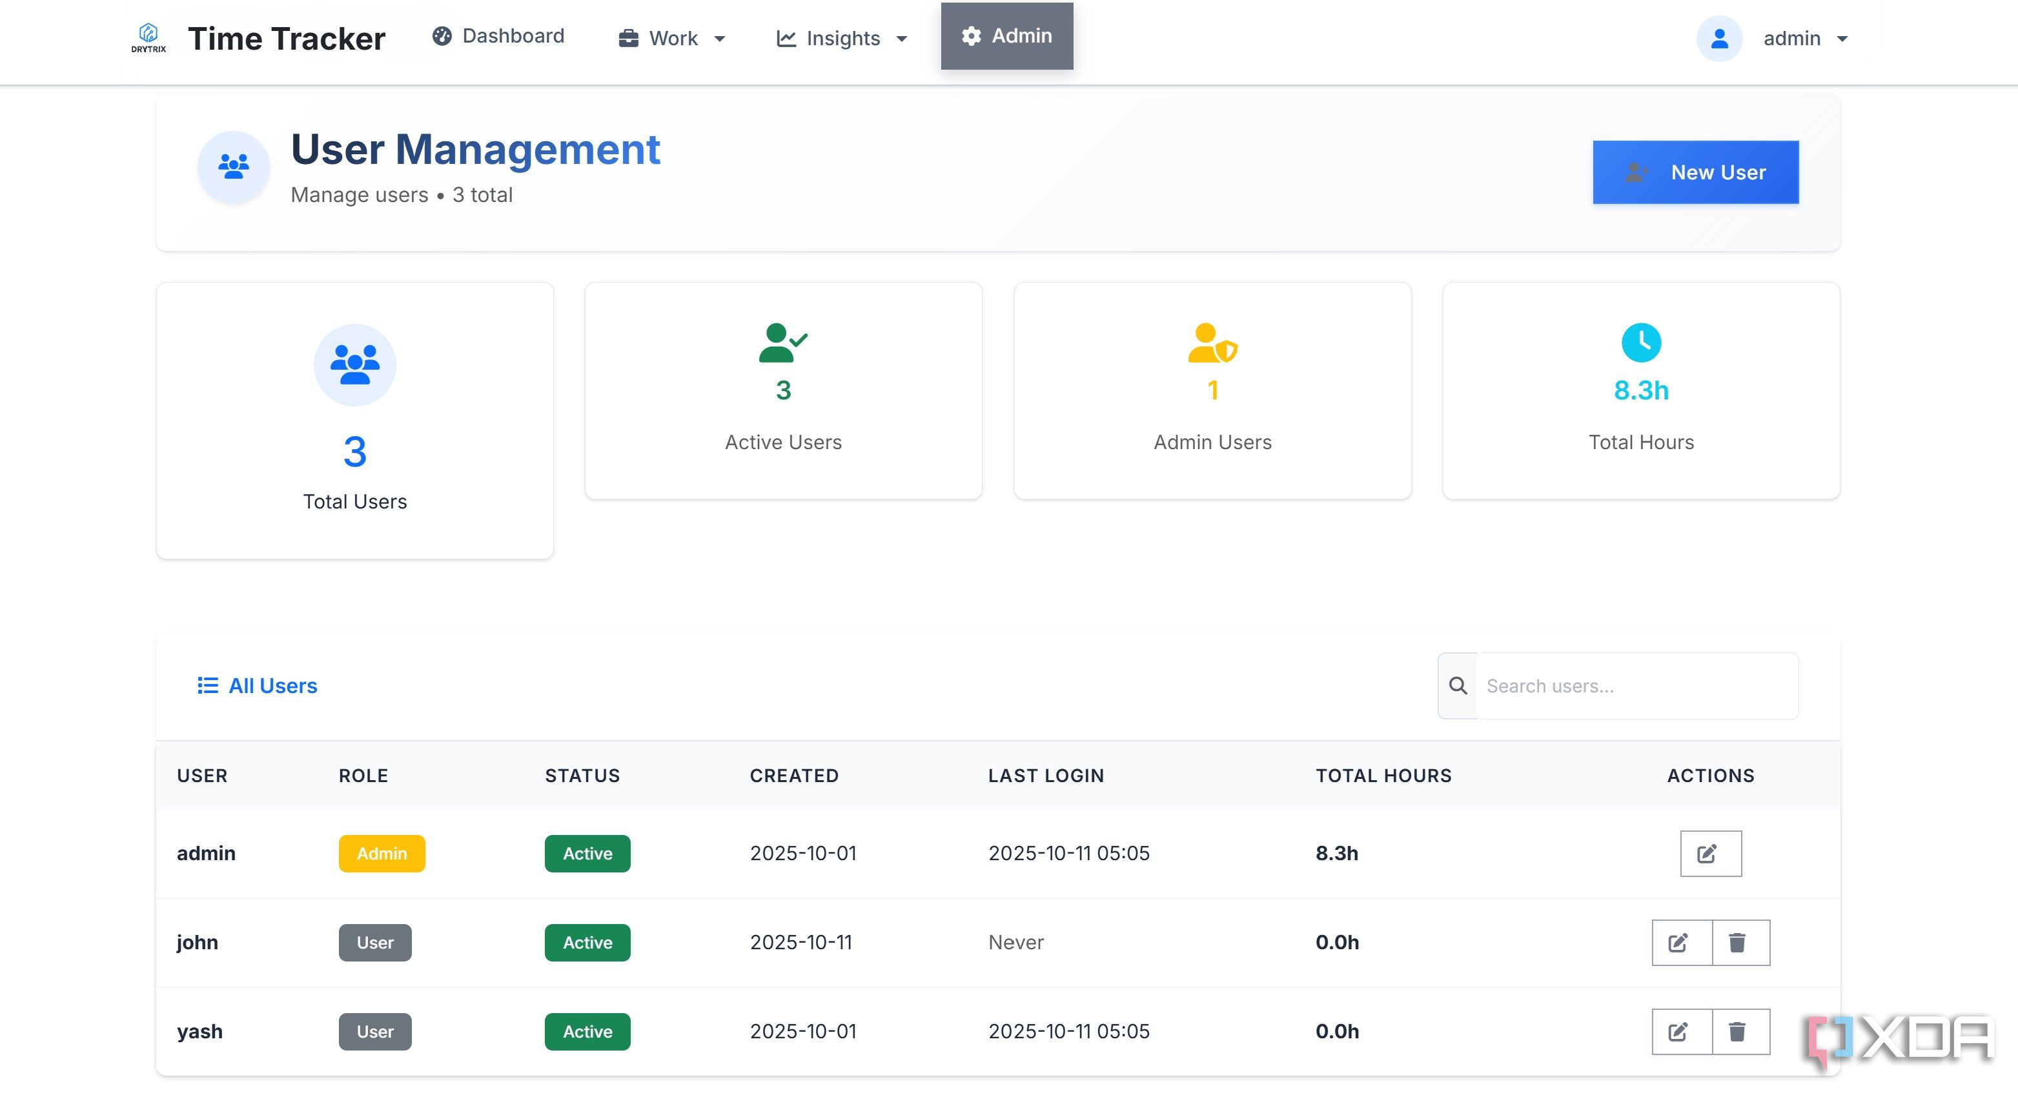Click the New User button

pyautogui.click(x=1695, y=172)
